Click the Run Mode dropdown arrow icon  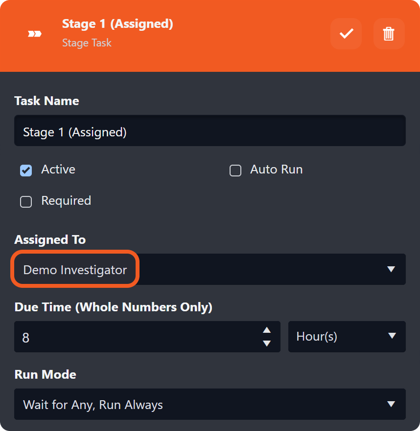point(391,404)
